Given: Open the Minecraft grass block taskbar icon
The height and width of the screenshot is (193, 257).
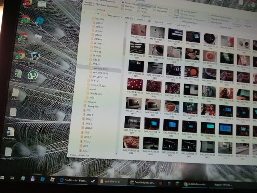Looking at the screenshot, I should 178,184.
